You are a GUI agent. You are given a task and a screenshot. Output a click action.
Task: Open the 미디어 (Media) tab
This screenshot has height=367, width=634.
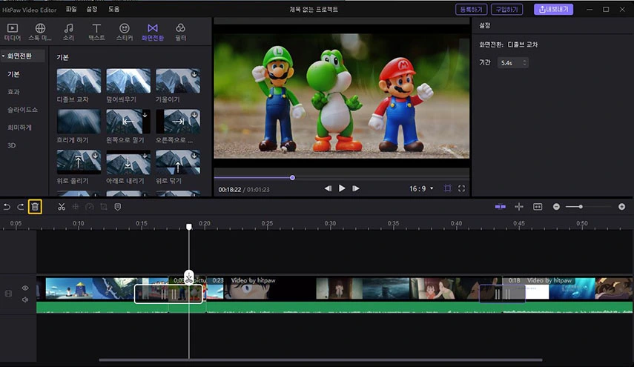coord(13,32)
